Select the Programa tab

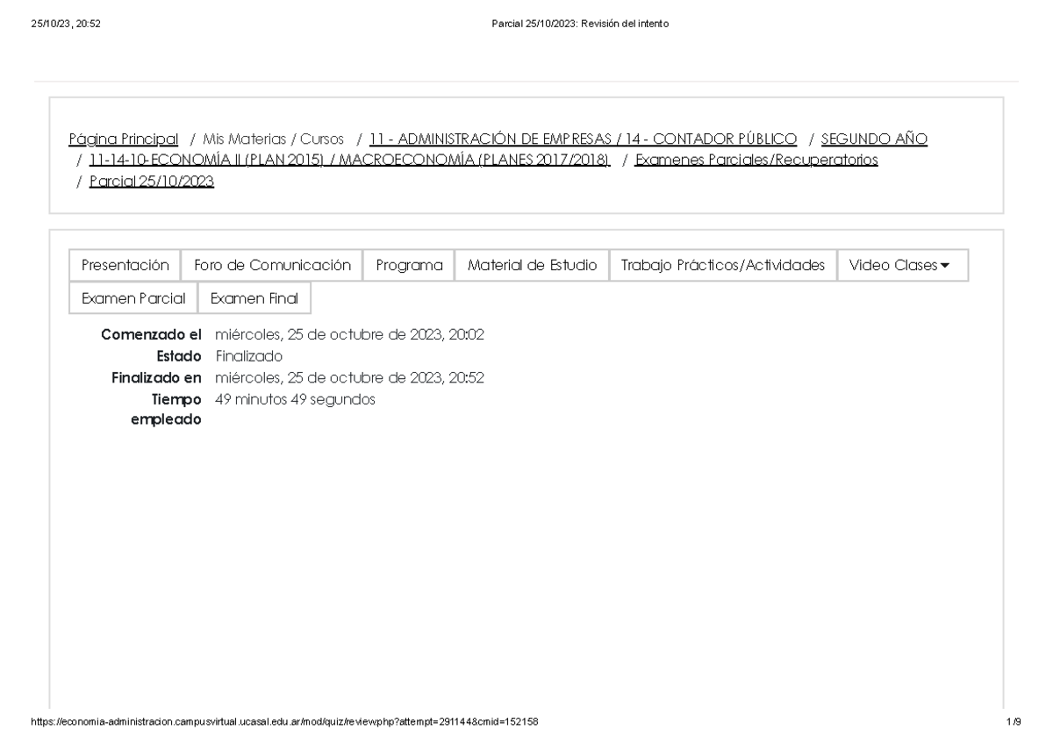409,264
